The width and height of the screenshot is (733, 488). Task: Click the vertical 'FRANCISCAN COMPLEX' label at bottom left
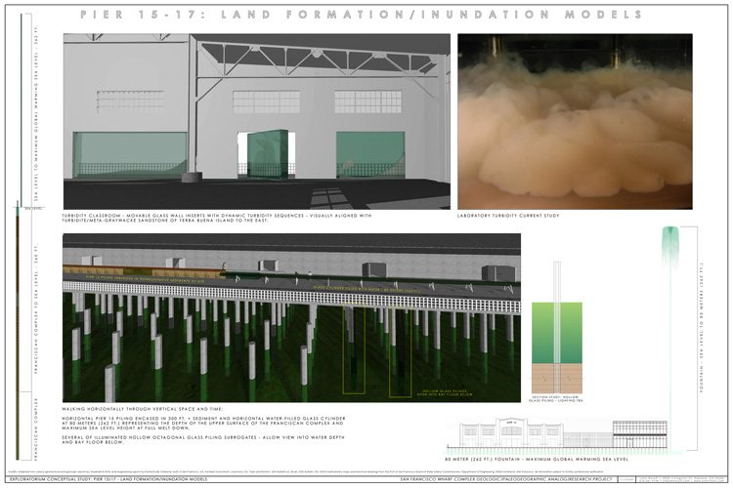tap(36, 428)
